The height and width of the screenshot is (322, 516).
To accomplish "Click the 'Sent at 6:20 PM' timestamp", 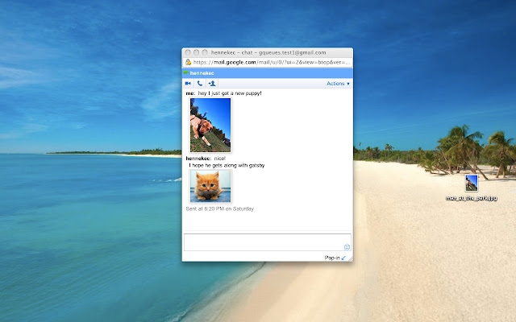I will 219,208.
